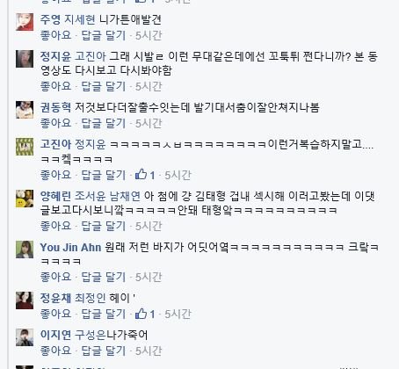The width and height of the screenshot is (399, 369).
Task: Open 양혜린's yellow profile avatar
Action: pos(25,199)
